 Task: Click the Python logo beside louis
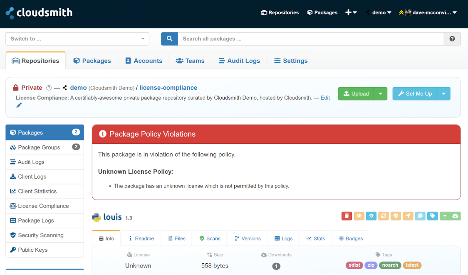click(x=96, y=217)
